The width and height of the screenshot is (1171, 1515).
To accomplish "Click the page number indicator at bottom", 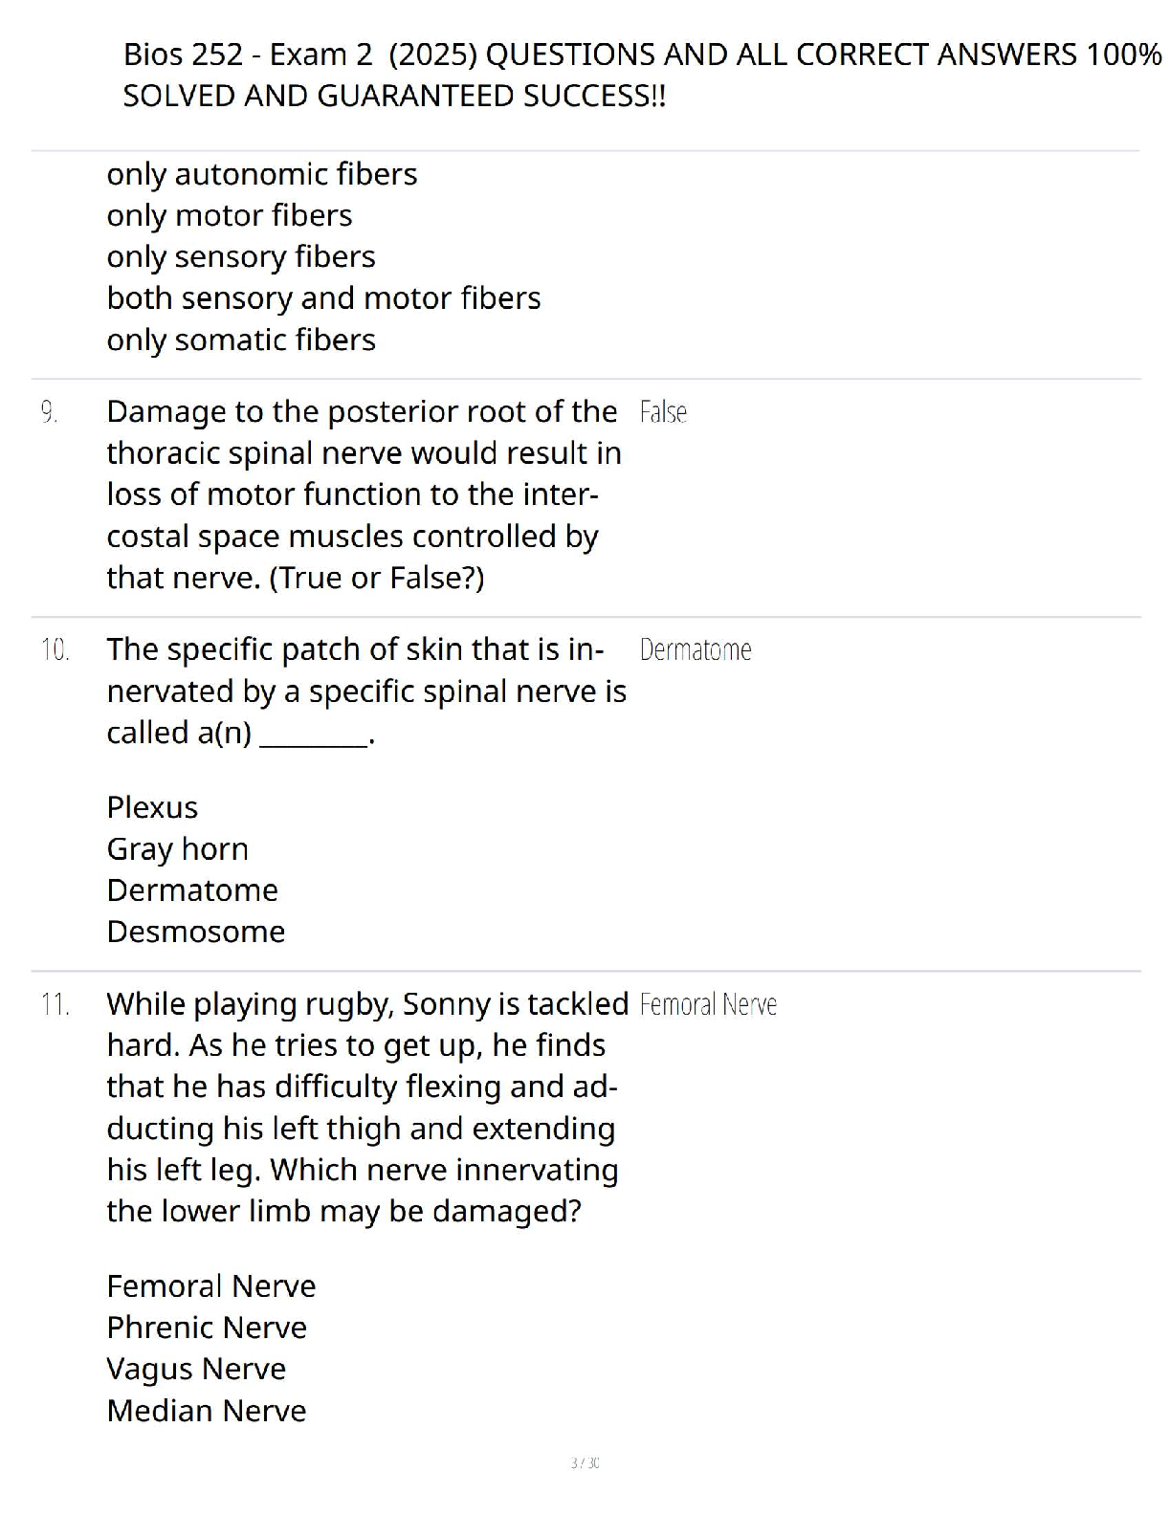I will click(585, 1462).
